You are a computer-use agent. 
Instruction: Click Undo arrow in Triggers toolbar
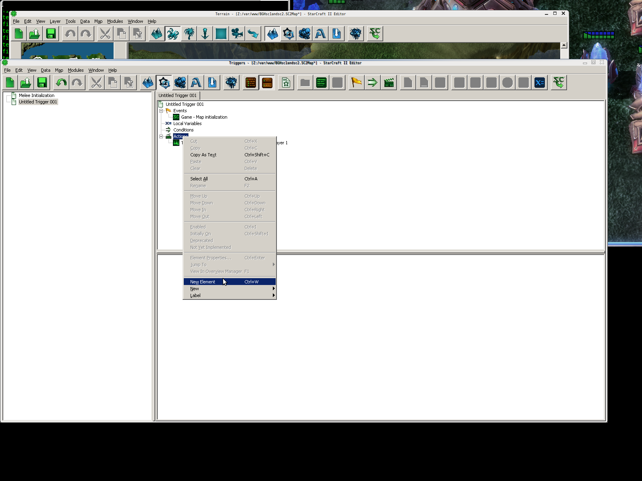pyautogui.click(x=61, y=83)
